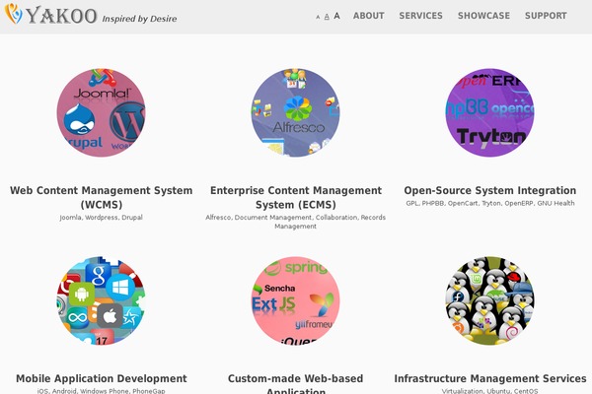Open the Tryton OpenERP circle image
Image resolution: width=592 pixels, height=394 pixels.
pos(489,112)
